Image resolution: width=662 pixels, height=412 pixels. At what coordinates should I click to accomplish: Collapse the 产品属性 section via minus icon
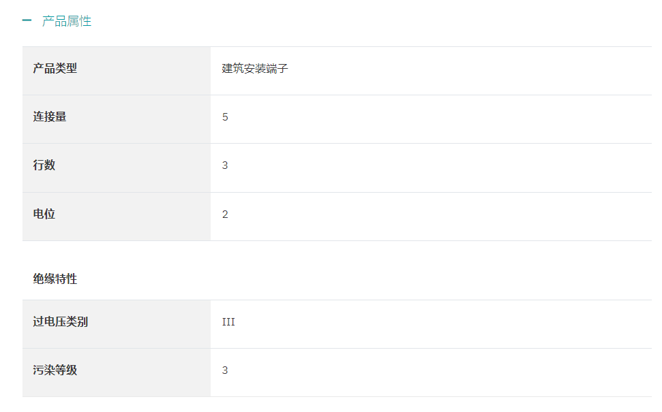[27, 20]
